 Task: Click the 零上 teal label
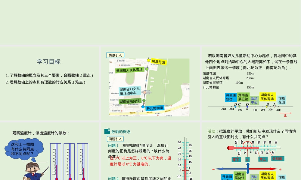262,159
